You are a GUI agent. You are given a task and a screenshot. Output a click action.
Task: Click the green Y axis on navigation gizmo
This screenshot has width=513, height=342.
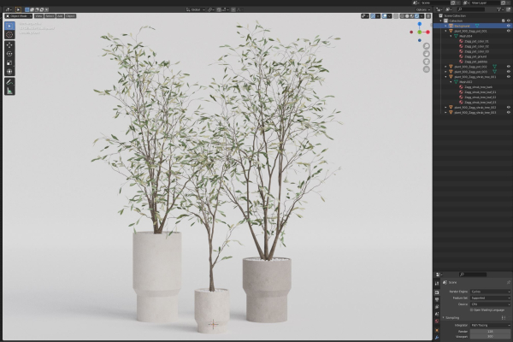pyautogui.click(x=420, y=32)
